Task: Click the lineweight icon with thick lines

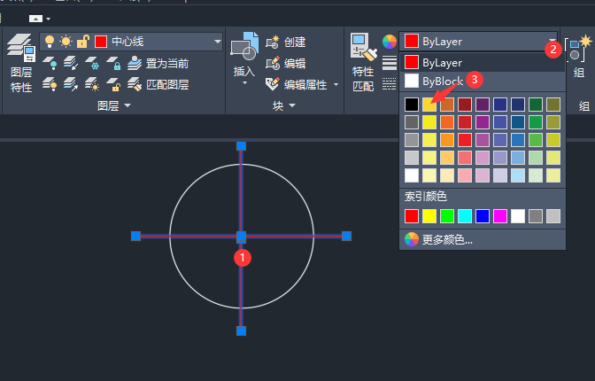Action: pos(390,63)
